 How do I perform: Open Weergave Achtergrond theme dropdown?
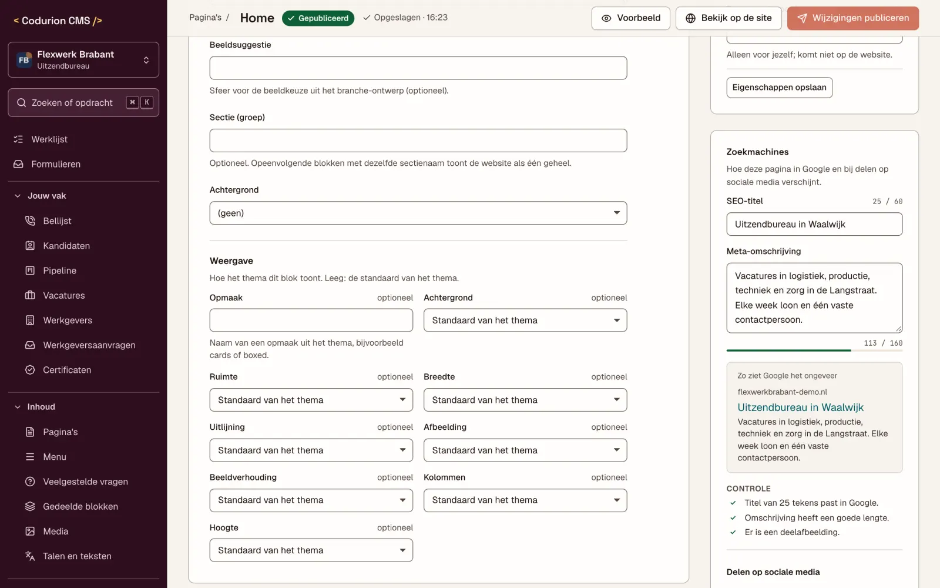tap(525, 320)
